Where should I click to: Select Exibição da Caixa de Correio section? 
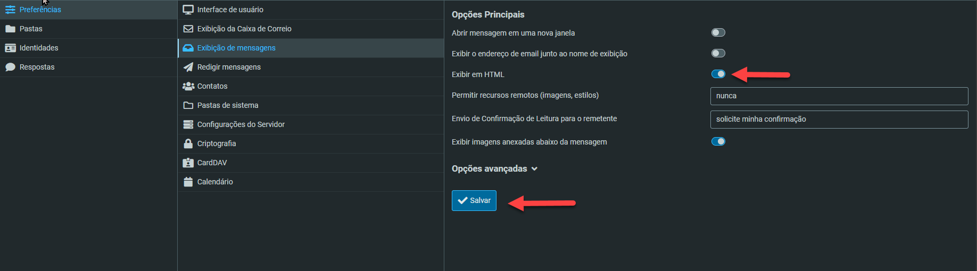pyautogui.click(x=244, y=29)
